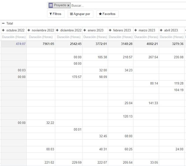Click the total cell 3148:28
The width and height of the screenshot is (186, 166).
pyautogui.click(x=121, y=44)
